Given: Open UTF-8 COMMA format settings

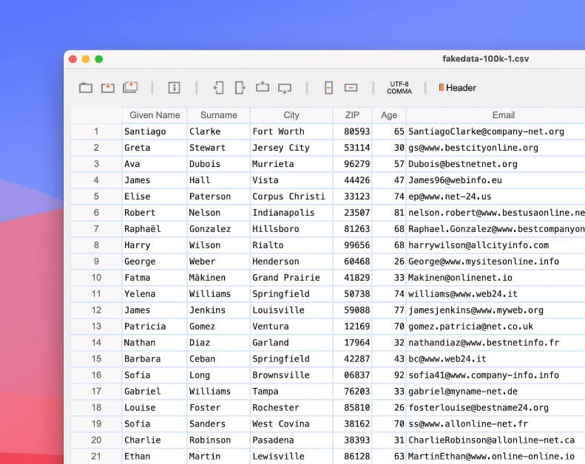Looking at the screenshot, I should (399, 88).
